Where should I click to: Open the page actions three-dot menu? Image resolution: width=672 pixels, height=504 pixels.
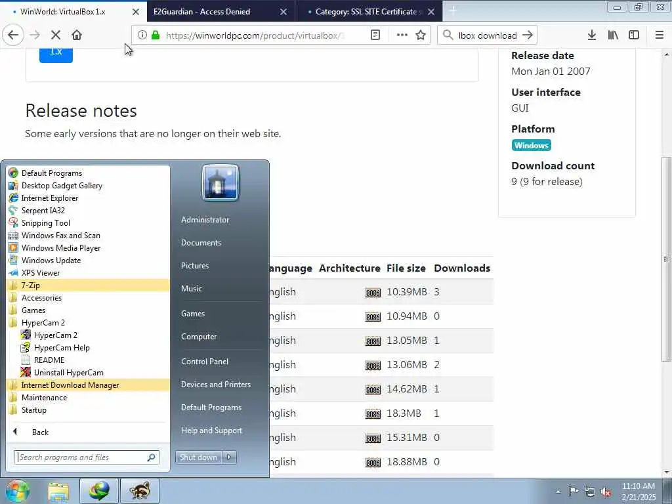click(402, 35)
